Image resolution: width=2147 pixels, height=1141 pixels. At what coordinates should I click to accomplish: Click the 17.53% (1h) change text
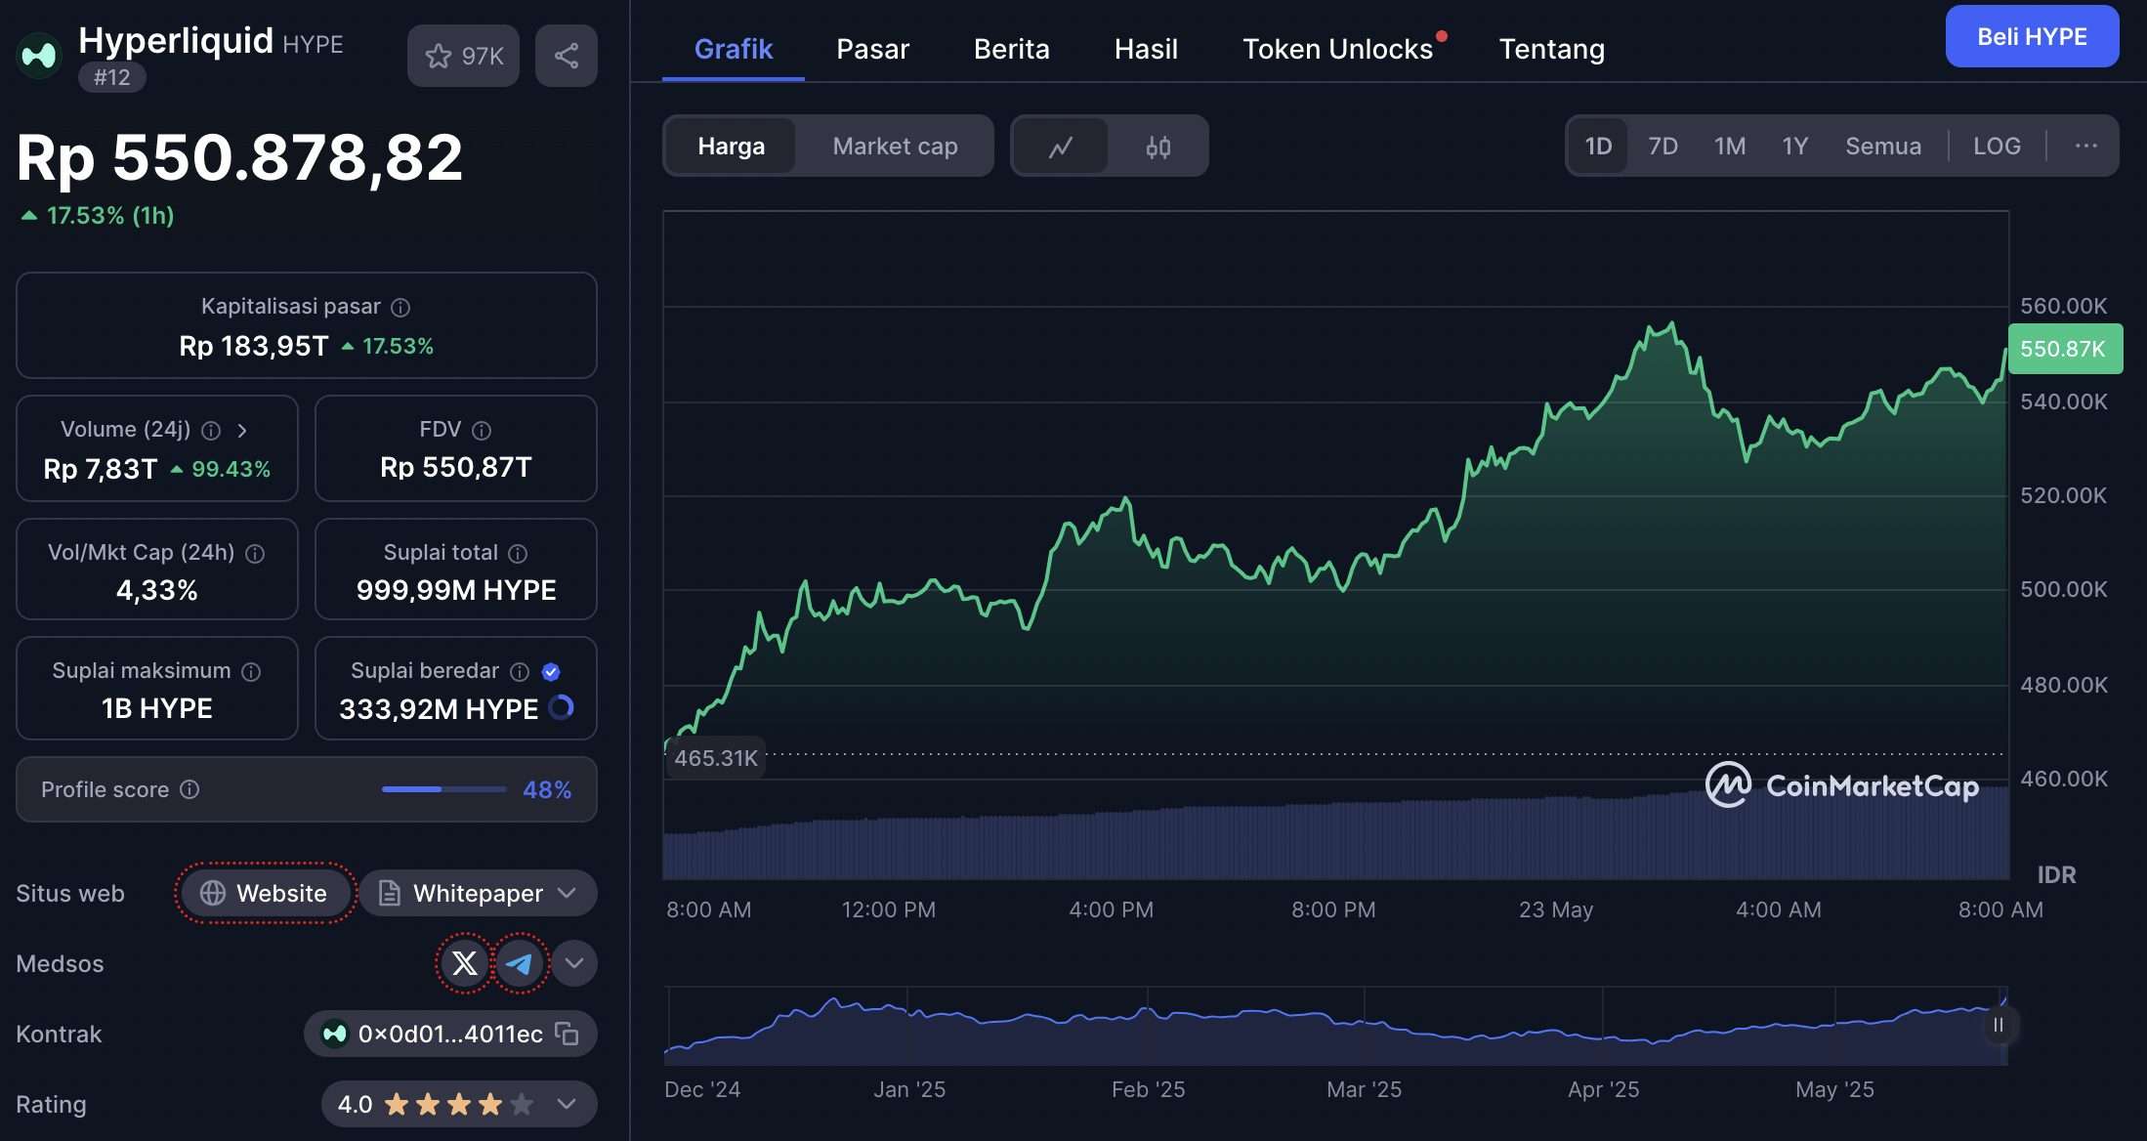click(109, 216)
